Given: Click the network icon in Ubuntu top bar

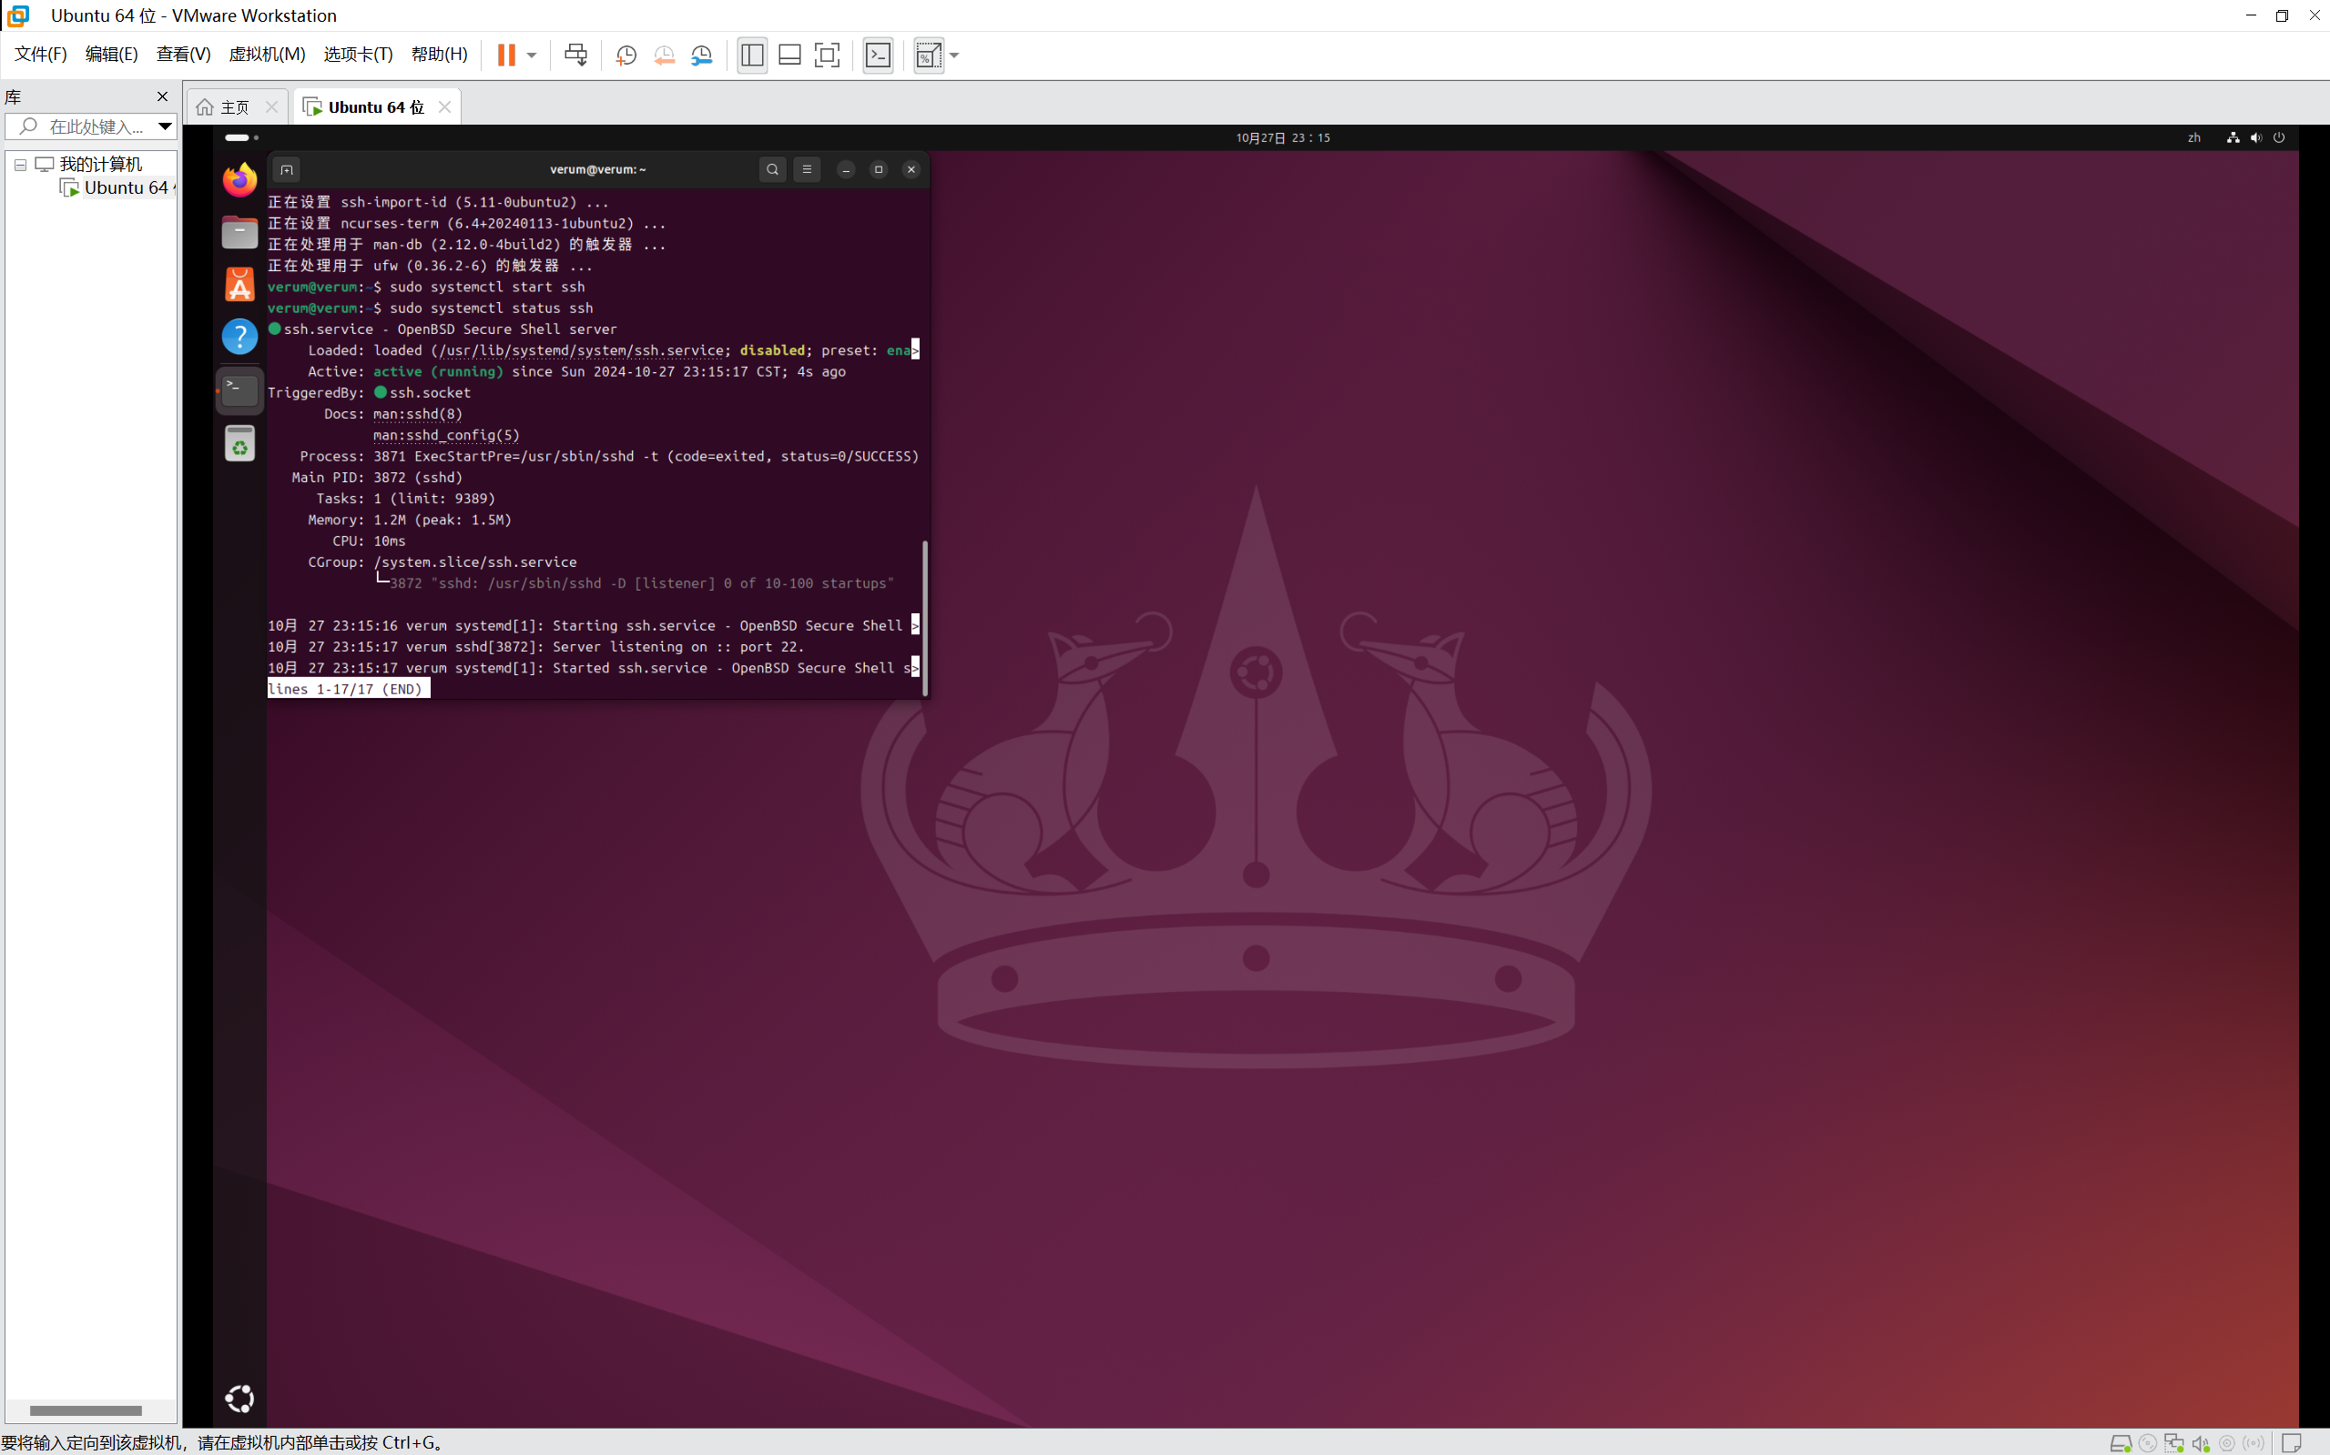Looking at the screenshot, I should (2233, 137).
